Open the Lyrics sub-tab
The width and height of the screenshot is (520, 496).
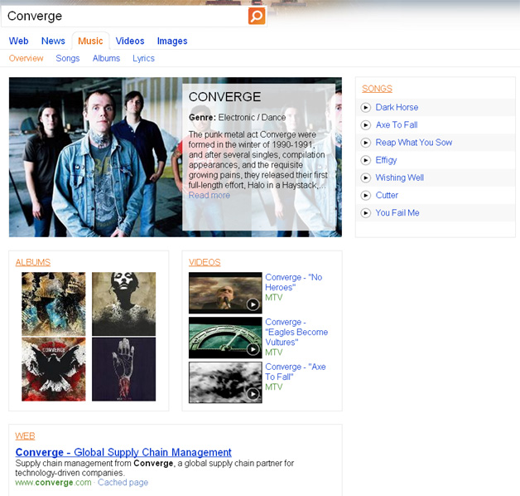pyautogui.click(x=143, y=58)
